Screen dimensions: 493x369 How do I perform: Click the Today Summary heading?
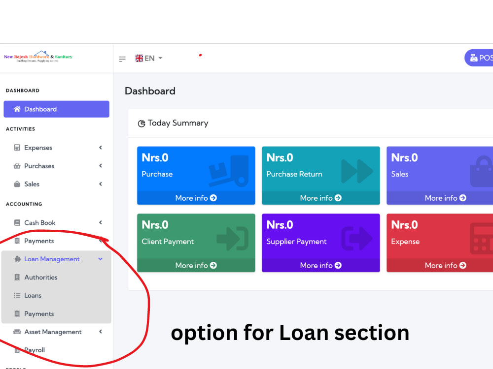point(178,123)
